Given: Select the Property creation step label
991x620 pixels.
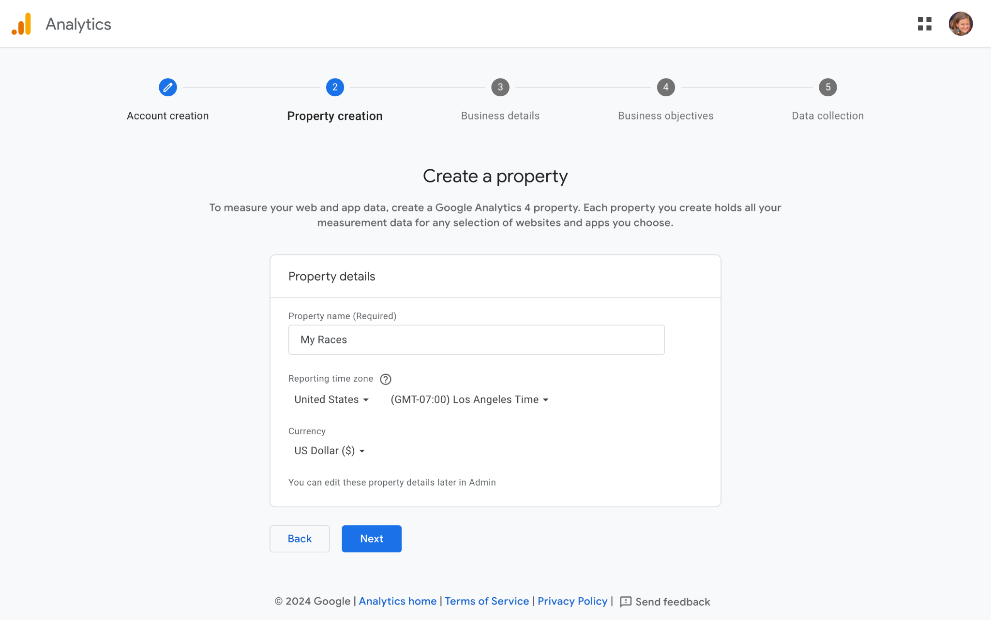Looking at the screenshot, I should [335, 116].
